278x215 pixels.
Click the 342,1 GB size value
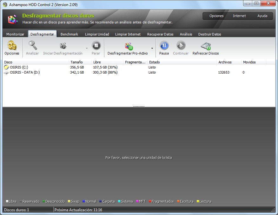click(x=77, y=72)
